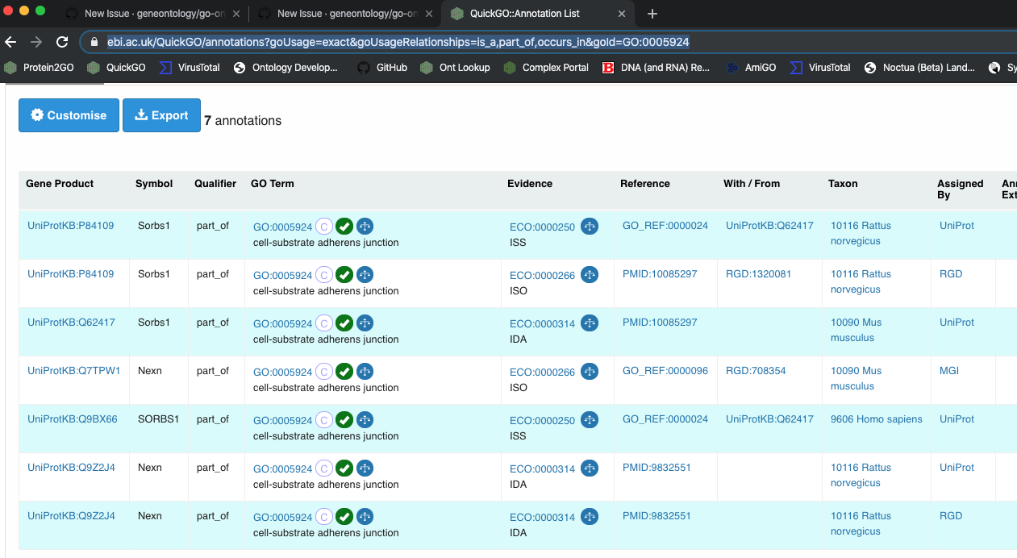Click the Evidence column header
The width and height of the screenshot is (1017, 558).
click(x=530, y=184)
